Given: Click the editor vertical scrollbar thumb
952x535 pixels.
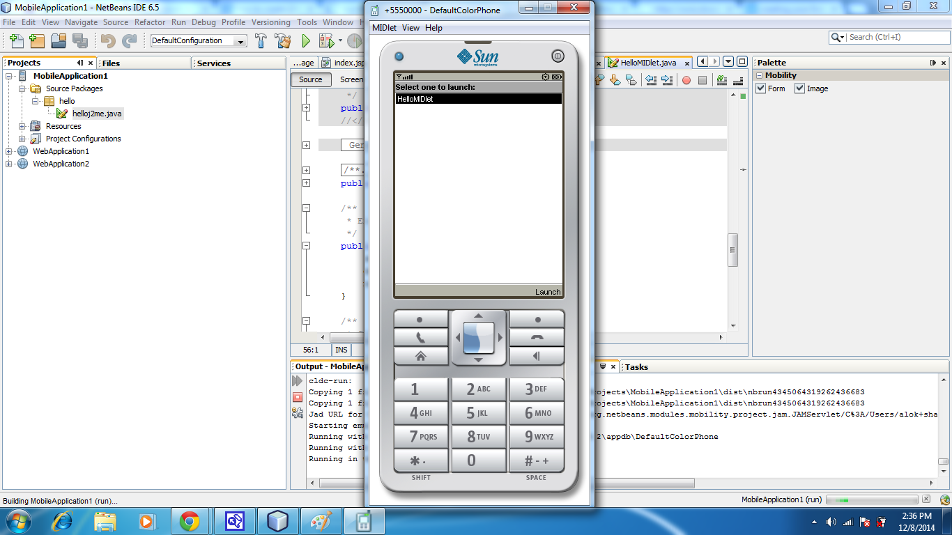Looking at the screenshot, I should pos(733,249).
